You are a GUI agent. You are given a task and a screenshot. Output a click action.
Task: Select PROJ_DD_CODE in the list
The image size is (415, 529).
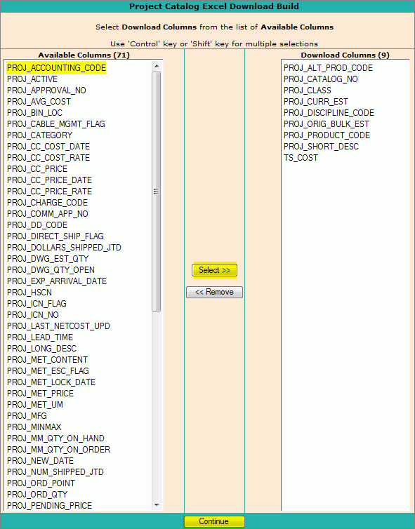coord(37,225)
